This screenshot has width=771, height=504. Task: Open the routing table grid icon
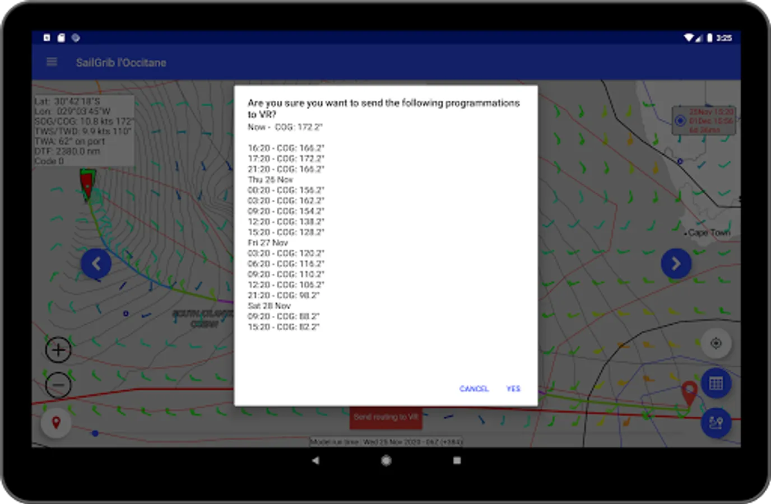(716, 384)
